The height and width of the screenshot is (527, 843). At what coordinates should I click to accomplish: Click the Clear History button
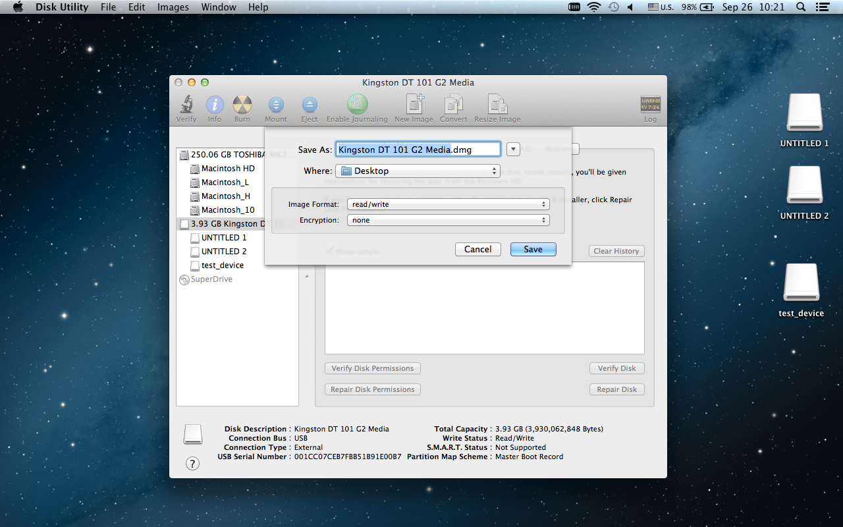[616, 251]
